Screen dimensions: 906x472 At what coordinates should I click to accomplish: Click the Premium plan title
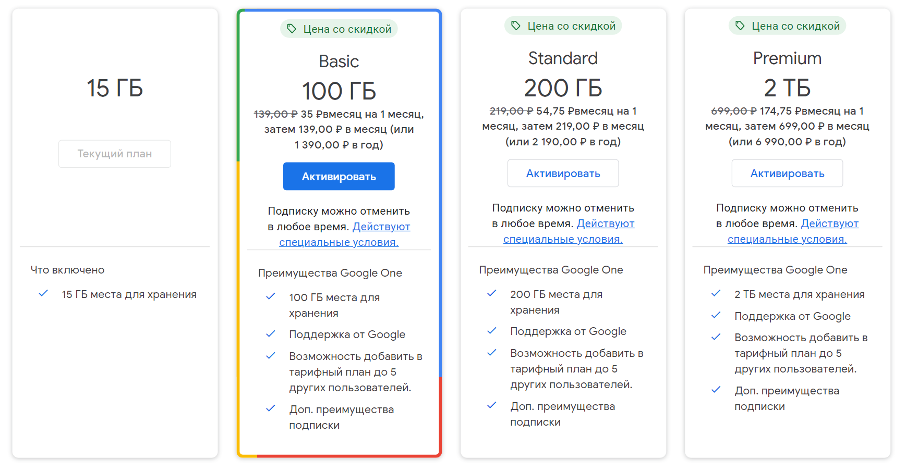pos(787,58)
